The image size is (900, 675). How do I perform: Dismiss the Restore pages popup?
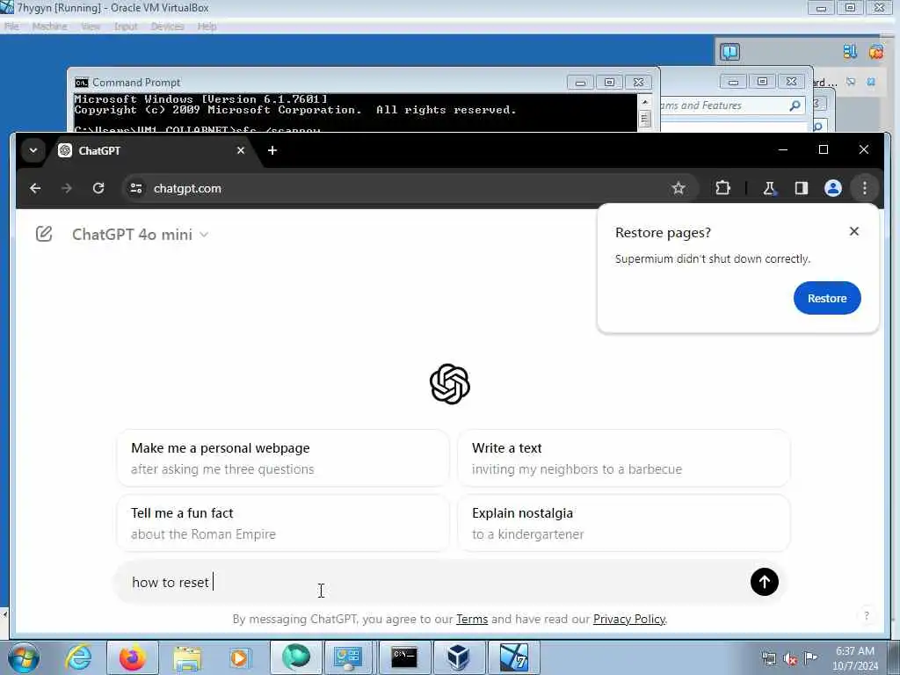pyautogui.click(x=854, y=231)
